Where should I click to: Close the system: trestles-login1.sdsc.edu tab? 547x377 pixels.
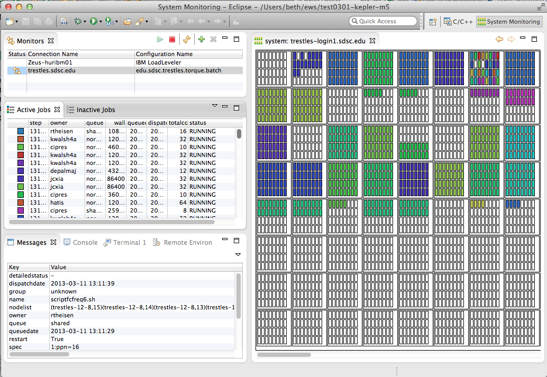tap(372, 41)
